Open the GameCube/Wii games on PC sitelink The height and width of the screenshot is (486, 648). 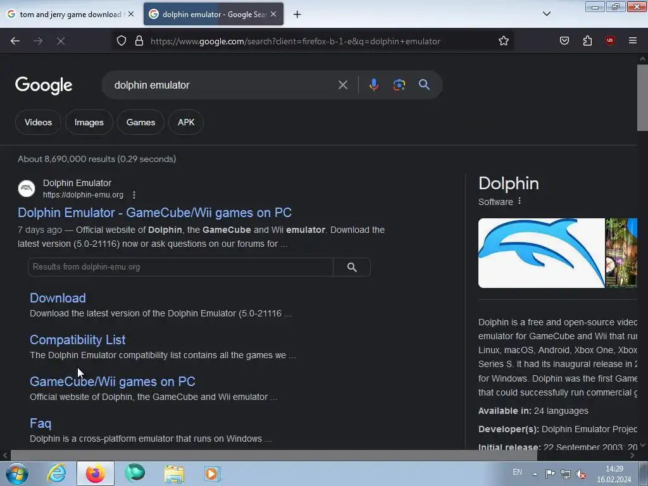tap(113, 382)
